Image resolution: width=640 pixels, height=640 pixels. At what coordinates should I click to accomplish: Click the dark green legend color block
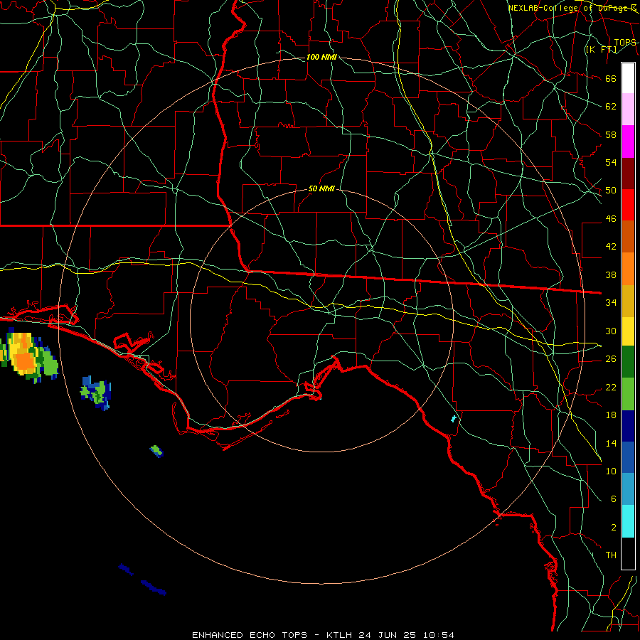tap(628, 362)
